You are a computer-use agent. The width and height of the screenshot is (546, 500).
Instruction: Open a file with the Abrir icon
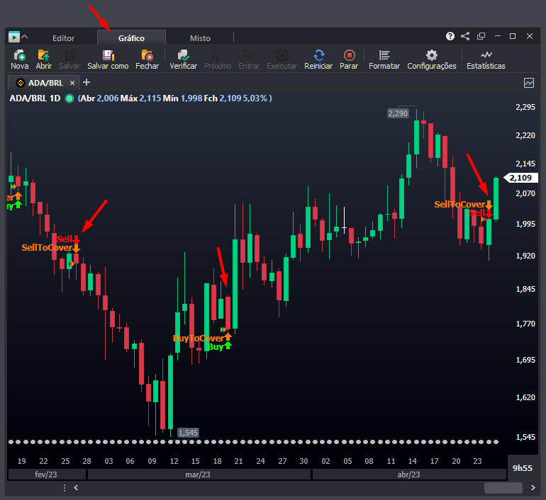43,55
